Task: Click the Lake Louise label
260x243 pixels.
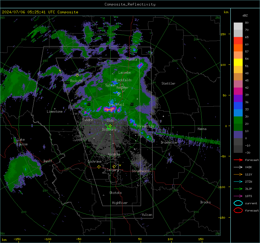Action: tap(22, 142)
